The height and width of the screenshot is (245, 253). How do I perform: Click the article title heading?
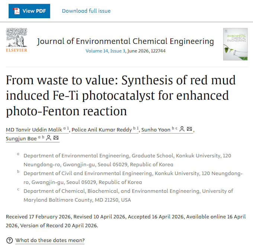click(121, 96)
